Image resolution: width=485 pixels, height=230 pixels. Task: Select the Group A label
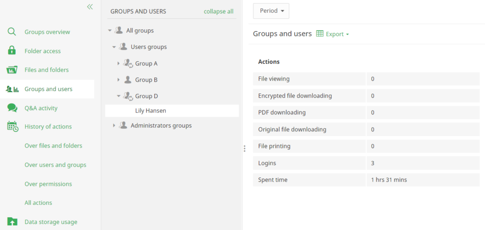146,64
